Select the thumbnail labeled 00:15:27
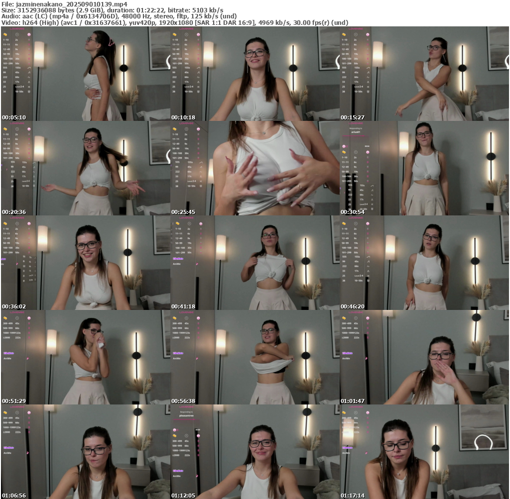This screenshot has width=510, height=499. click(424, 74)
